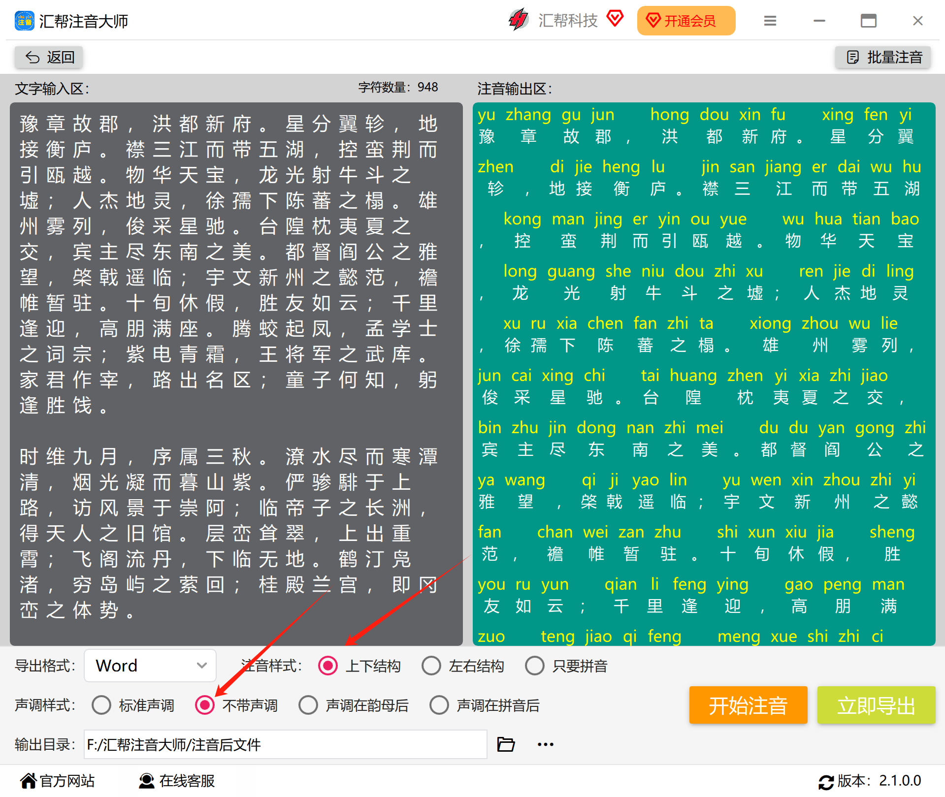
Task: Click pinyin 'teng jiao qi feng' in output
Action: (611, 637)
